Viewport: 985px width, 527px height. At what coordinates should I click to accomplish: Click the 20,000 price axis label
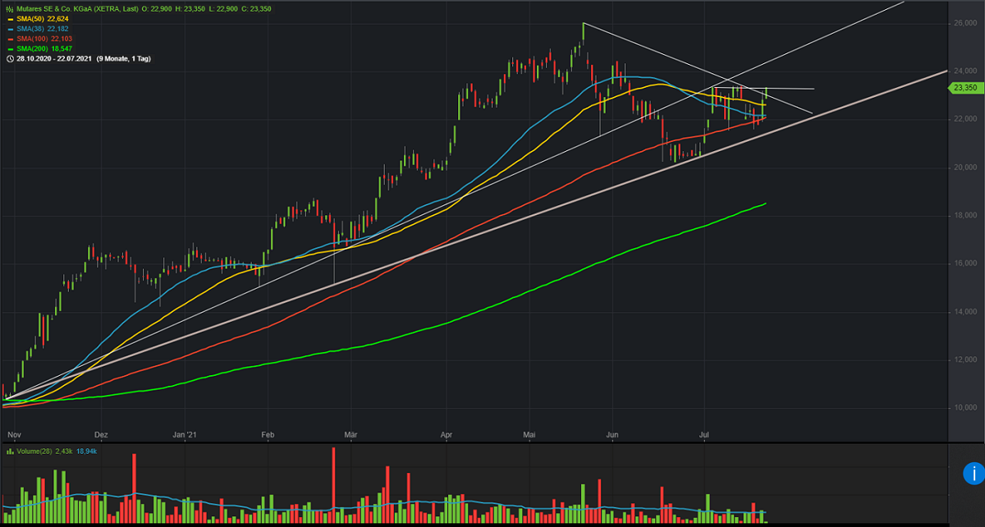pos(964,167)
